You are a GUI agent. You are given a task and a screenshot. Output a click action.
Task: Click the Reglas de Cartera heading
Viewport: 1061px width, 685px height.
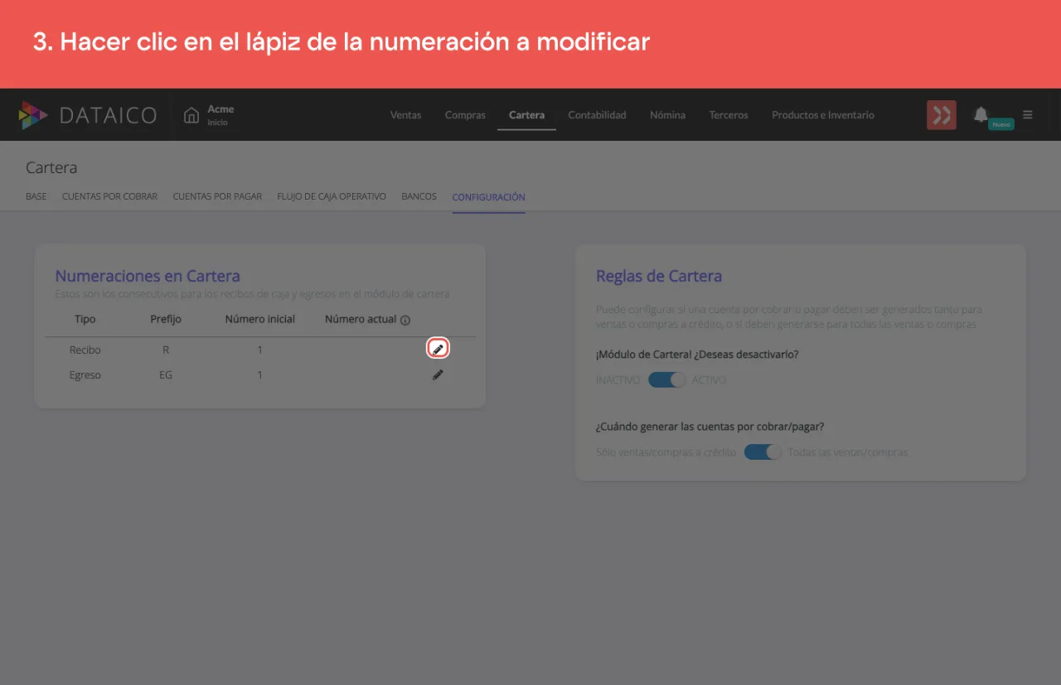(659, 276)
